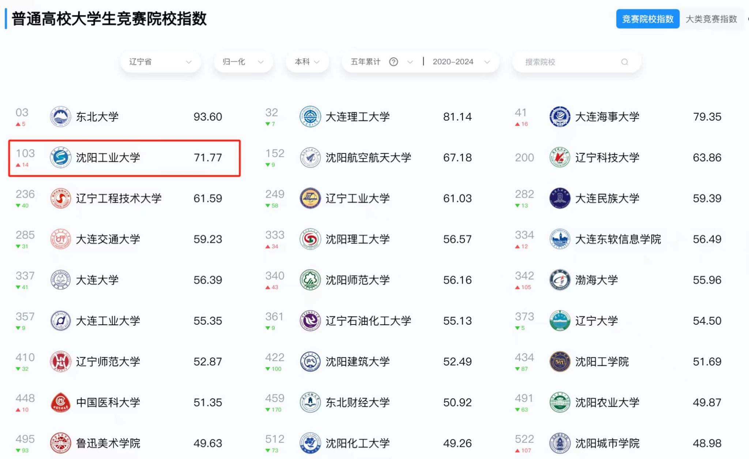The image size is (749, 459).
Task: Click the 中国医科大学 red emblem
Action: [60, 402]
